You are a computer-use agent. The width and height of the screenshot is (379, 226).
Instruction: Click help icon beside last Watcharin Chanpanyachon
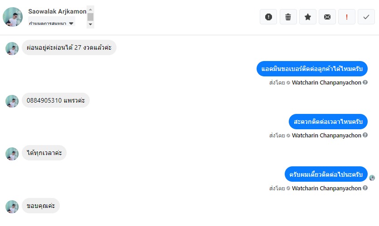click(x=365, y=188)
